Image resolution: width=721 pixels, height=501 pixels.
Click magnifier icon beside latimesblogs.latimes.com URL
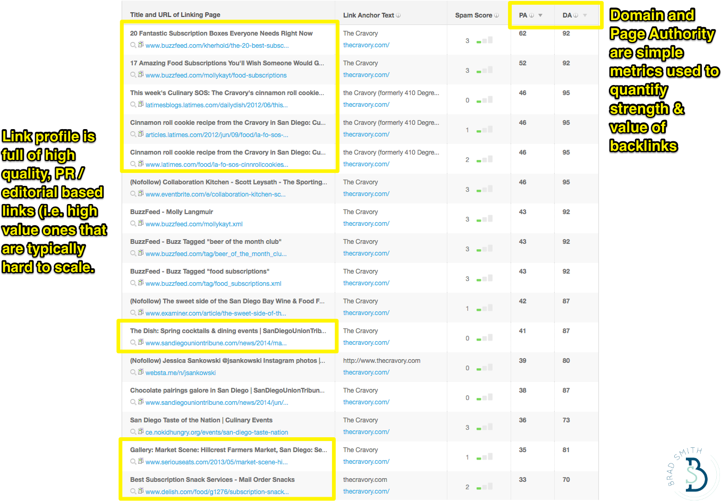pyautogui.click(x=133, y=105)
